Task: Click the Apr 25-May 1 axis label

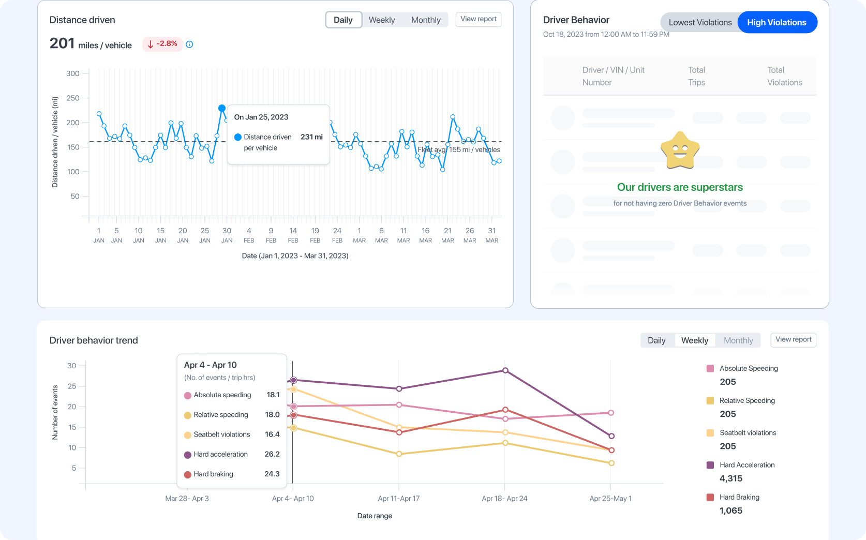Action: pos(610,499)
